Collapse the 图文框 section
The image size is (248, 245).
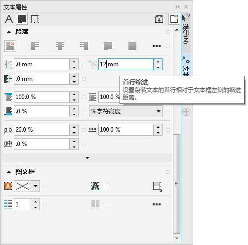click(x=9, y=172)
